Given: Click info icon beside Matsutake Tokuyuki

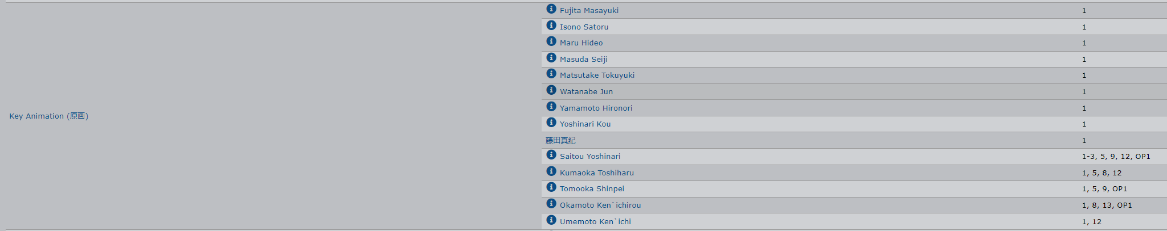Looking at the screenshot, I should point(551,74).
